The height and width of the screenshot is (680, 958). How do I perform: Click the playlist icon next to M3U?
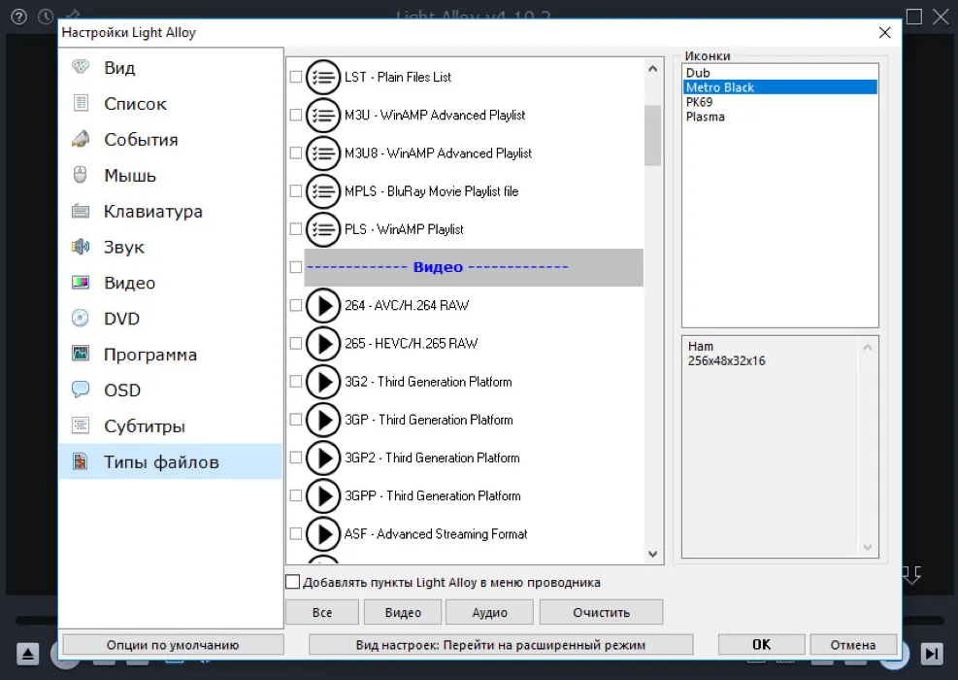(x=322, y=115)
